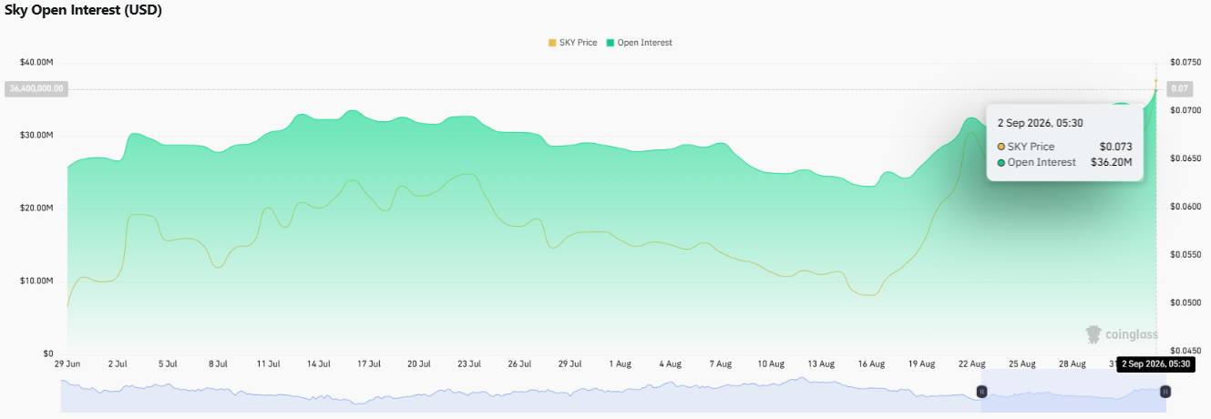Click the left range slider handle
1211x419 pixels.
(x=982, y=391)
